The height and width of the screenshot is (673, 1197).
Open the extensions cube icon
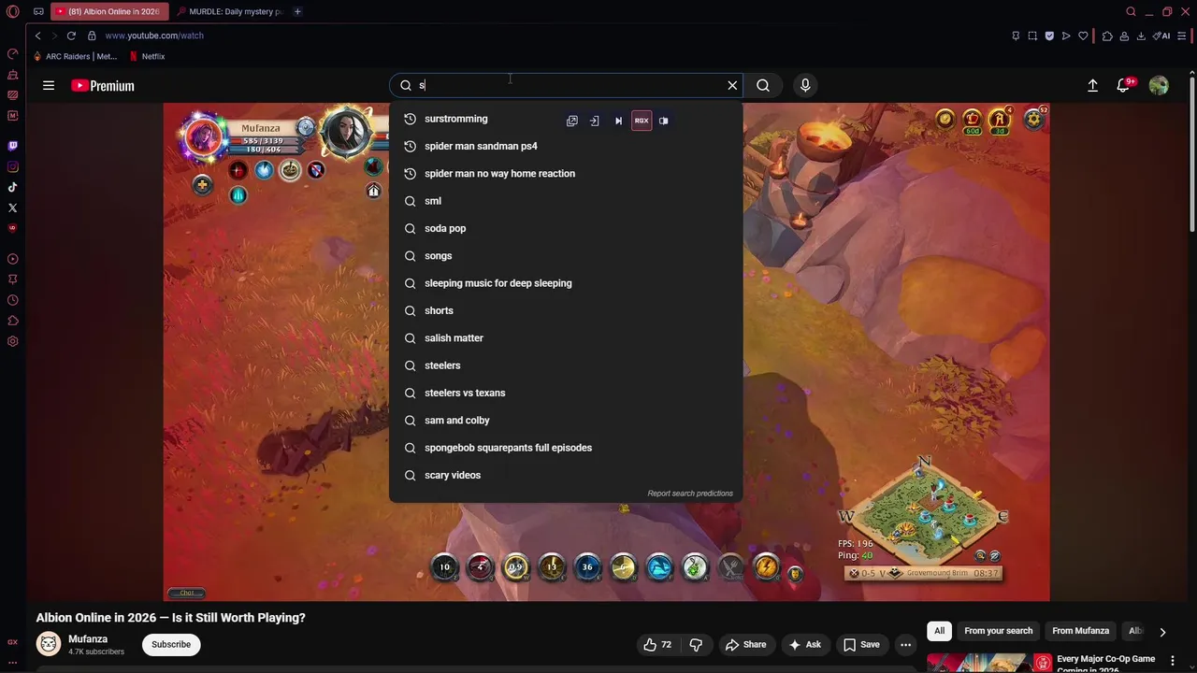1107,36
